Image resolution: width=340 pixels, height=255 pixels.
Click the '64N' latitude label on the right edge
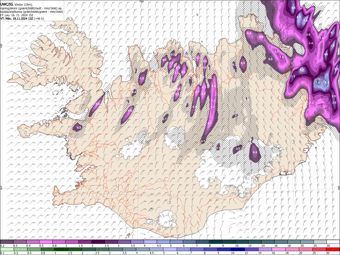339,188
